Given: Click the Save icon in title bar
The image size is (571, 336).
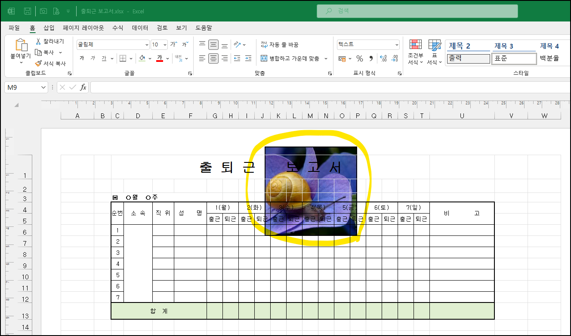Looking at the screenshot, I should point(28,11).
